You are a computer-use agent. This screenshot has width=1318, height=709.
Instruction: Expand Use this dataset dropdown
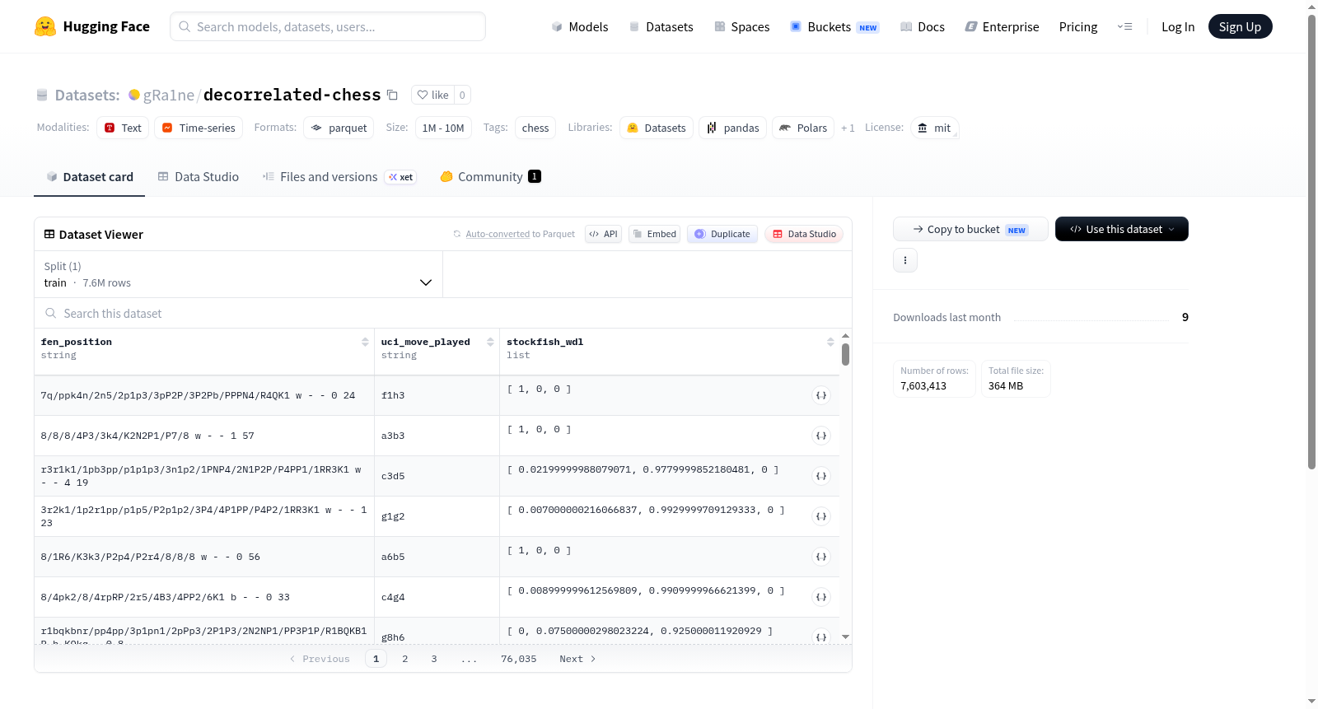coord(1122,229)
